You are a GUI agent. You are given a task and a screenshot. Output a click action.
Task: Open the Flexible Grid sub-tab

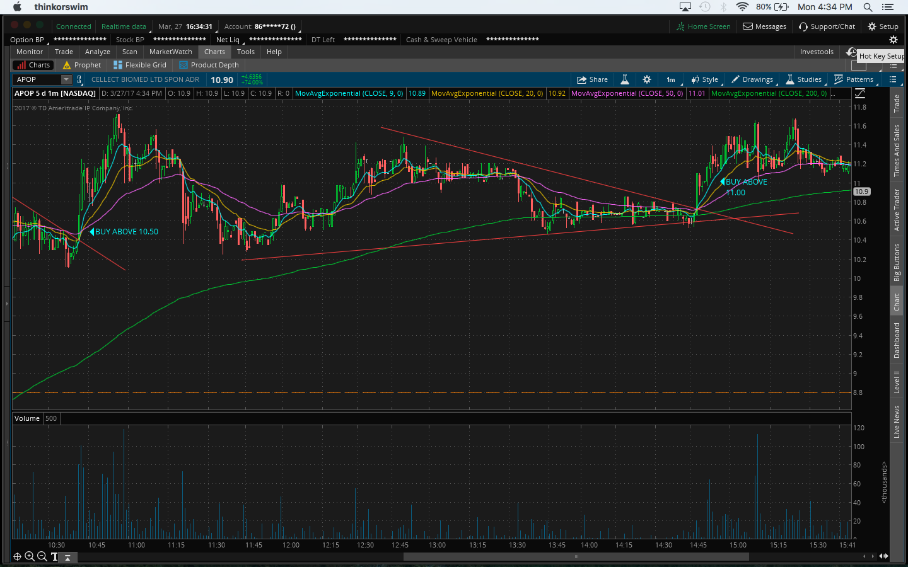pyautogui.click(x=140, y=65)
